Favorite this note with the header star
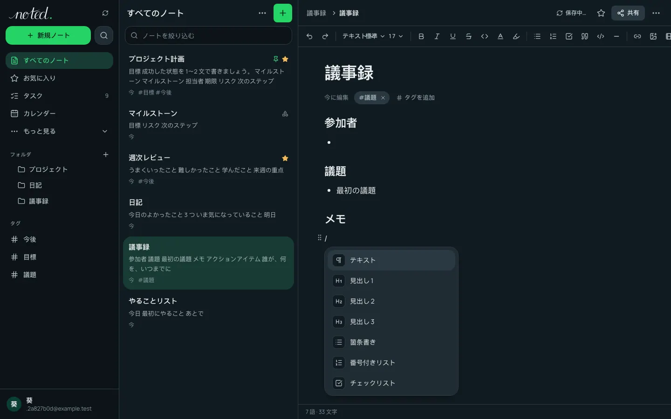The height and width of the screenshot is (419, 671). pyautogui.click(x=601, y=13)
